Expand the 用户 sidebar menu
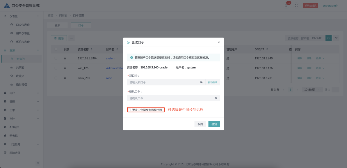The image size is (347, 168). [x=22, y=93]
